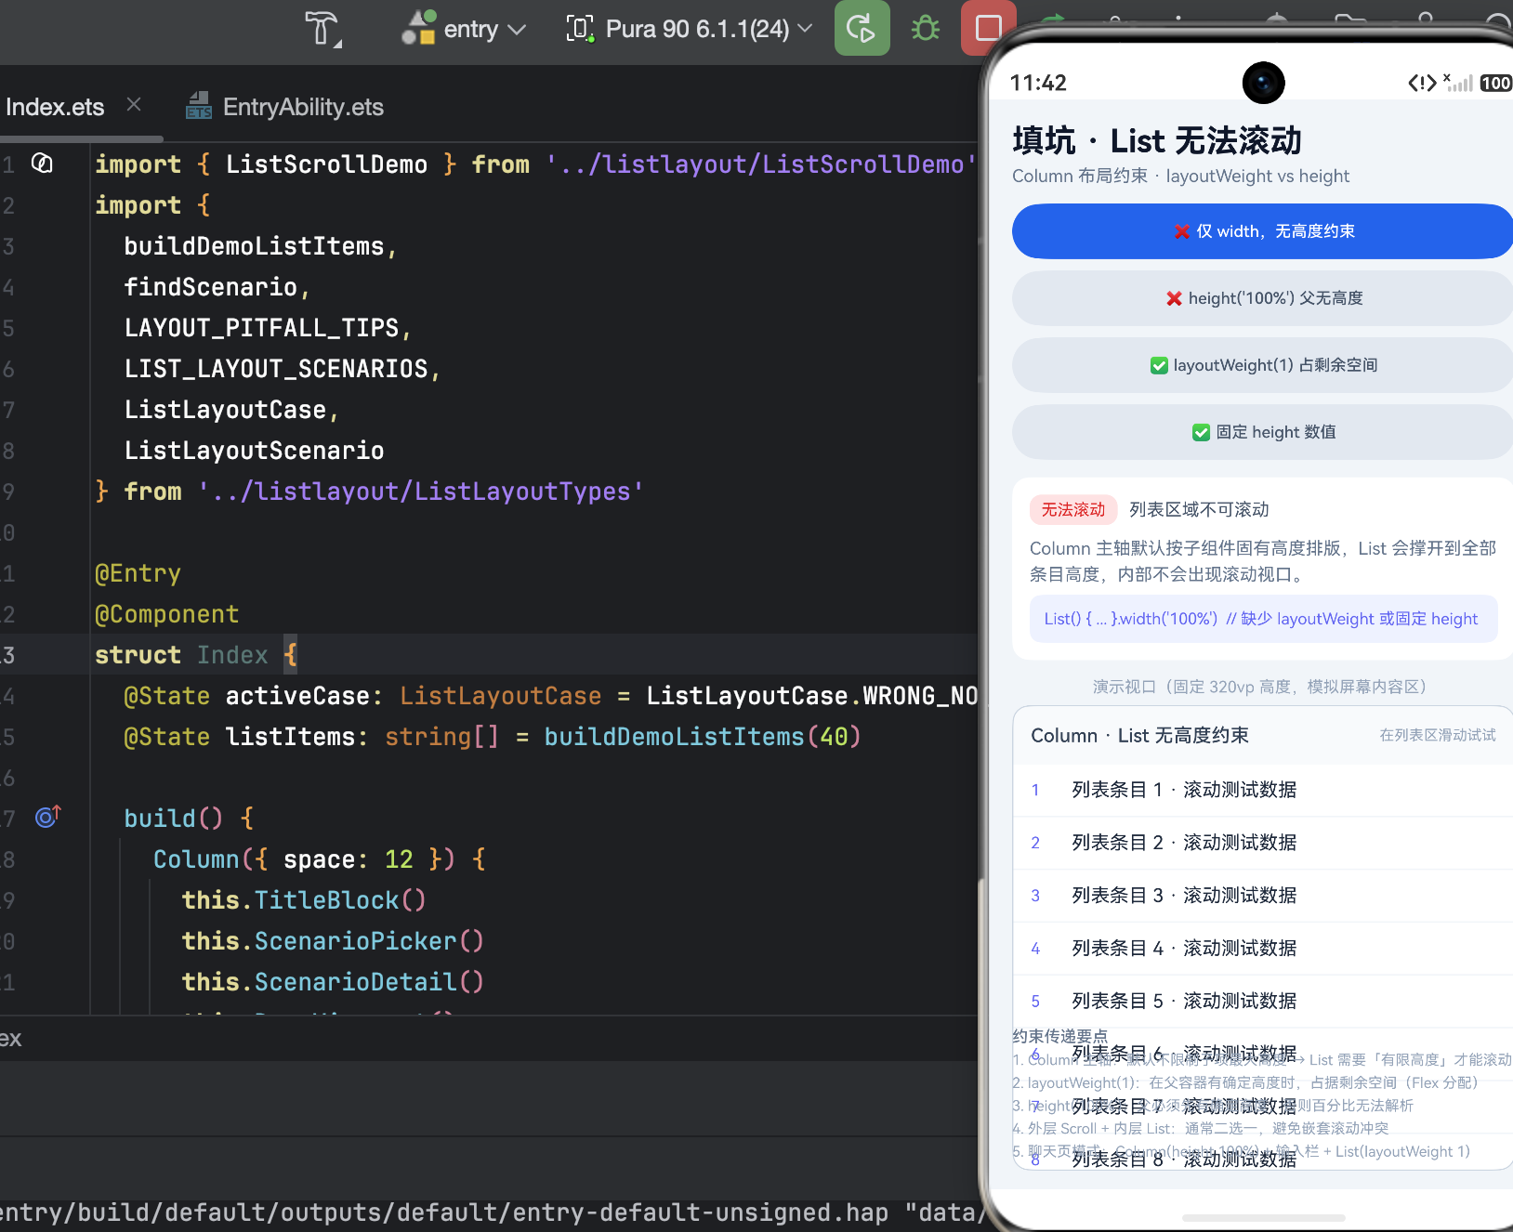The height and width of the screenshot is (1232, 1513).
Task: Tap list row '列表条目 1 · 滚动测试数据'
Action: (x=1262, y=790)
